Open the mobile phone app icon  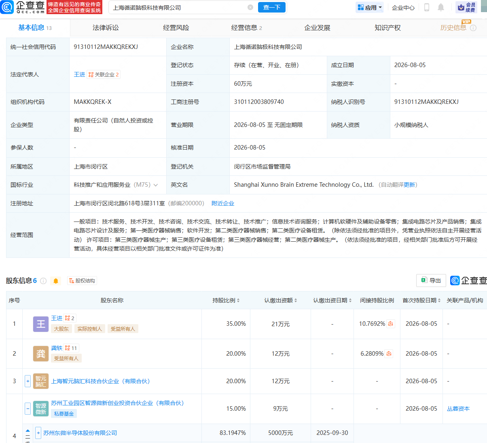coord(426,7)
